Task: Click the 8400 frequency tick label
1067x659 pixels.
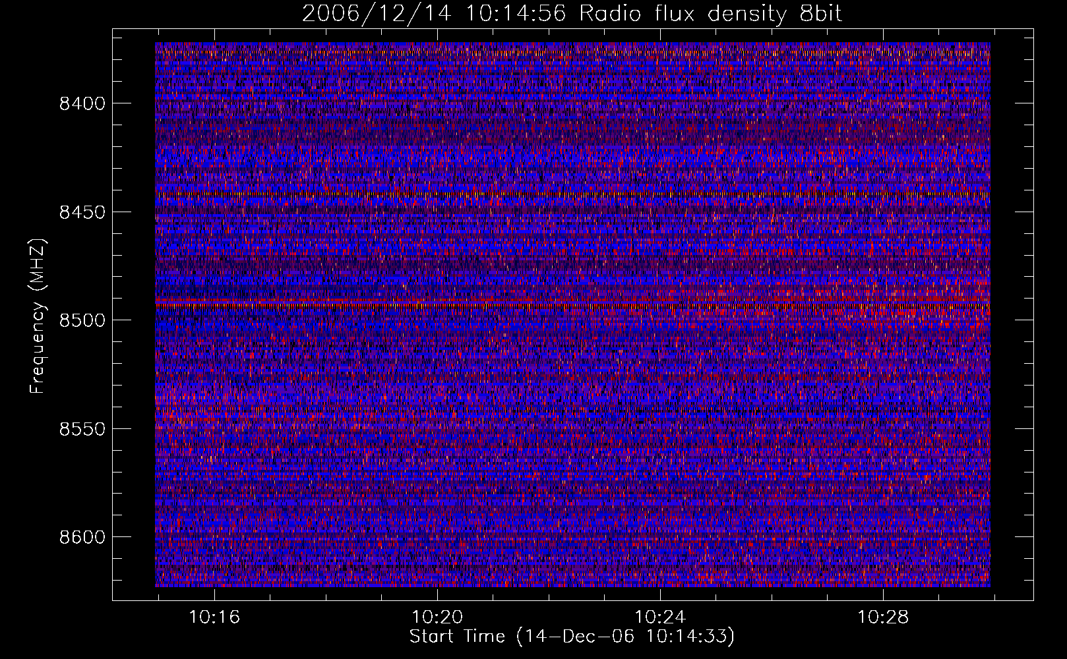Action: pyautogui.click(x=82, y=103)
